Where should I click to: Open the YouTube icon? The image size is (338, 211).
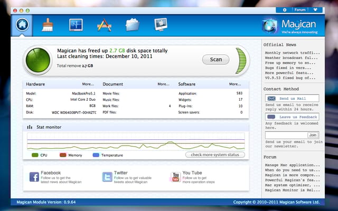pos(175,177)
